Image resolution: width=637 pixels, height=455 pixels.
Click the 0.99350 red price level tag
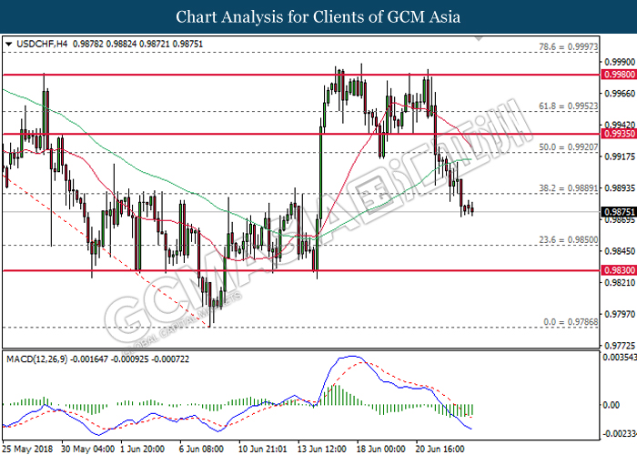(x=618, y=134)
